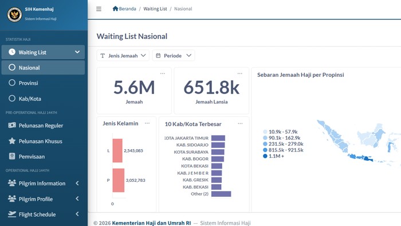Click the 651.8k Jemaah Lansia value
This screenshot has width=401, height=226.
point(211,87)
